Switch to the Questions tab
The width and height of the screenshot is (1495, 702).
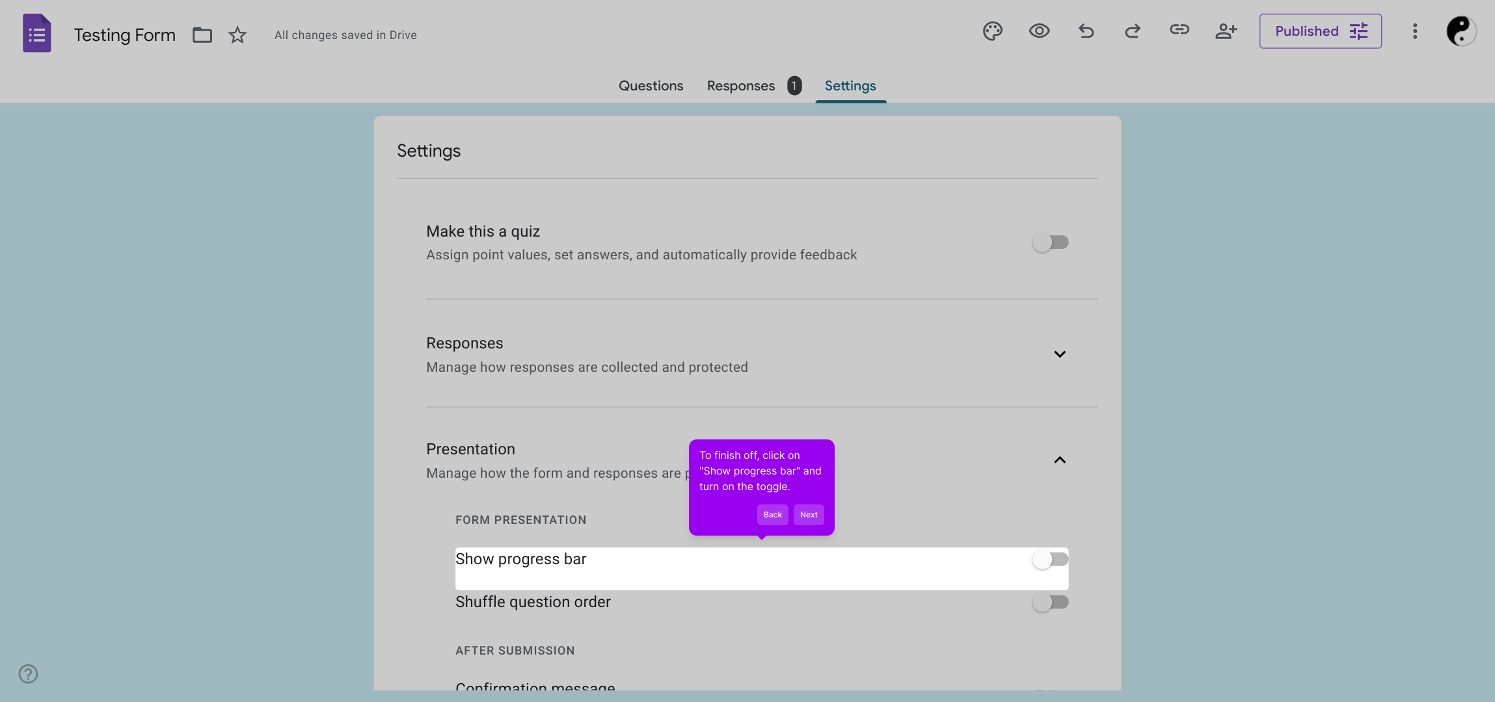pyautogui.click(x=651, y=86)
